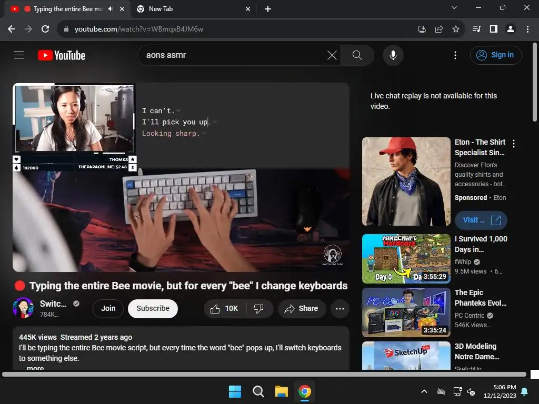
Task: Close the New Tab tab
Action: tap(248, 9)
